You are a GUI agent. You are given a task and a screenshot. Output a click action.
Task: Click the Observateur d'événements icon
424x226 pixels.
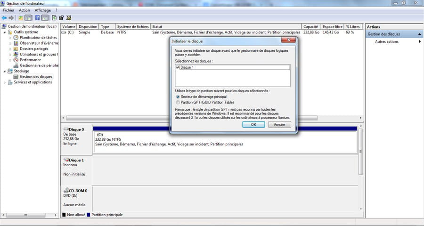pyautogui.click(x=16, y=43)
